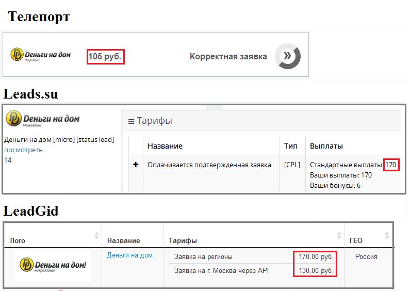Click the number 14 under посмотреть
The height and width of the screenshot is (291, 410).
pos(8,160)
